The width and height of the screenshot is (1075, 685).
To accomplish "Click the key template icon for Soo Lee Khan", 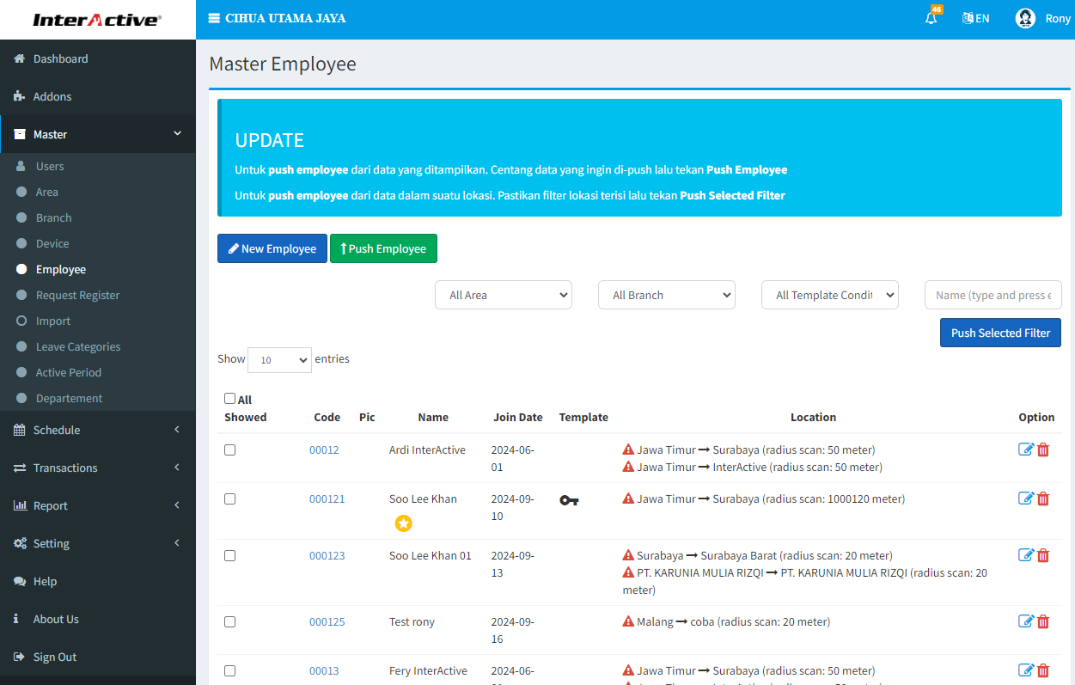I will (569, 499).
